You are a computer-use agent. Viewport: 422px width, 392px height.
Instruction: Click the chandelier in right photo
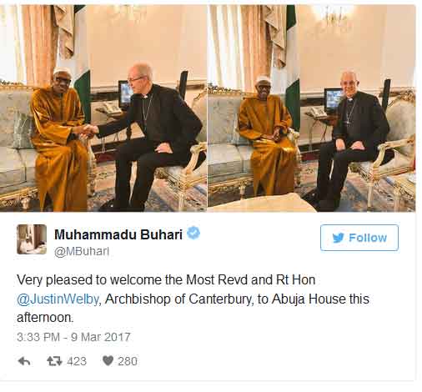[x=335, y=18]
